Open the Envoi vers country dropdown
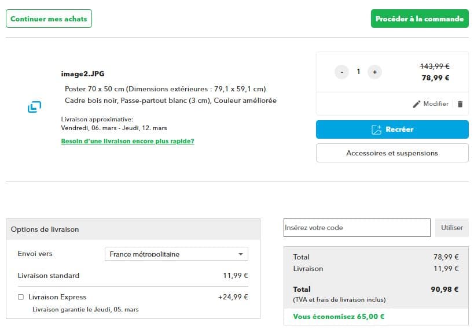The width and height of the screenshot is (474, 330). 175,254
